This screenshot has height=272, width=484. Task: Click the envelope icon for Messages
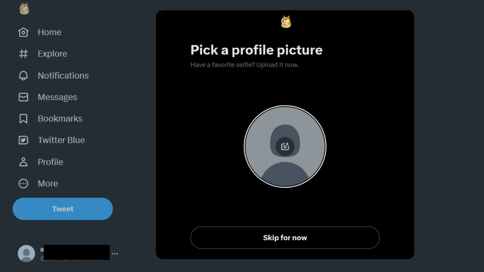click(x=23, y=97)
